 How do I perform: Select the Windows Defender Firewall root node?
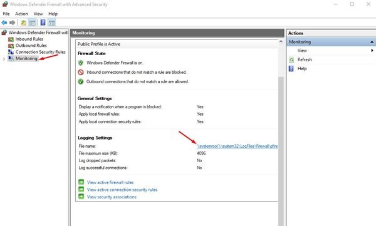pos(38,33)
